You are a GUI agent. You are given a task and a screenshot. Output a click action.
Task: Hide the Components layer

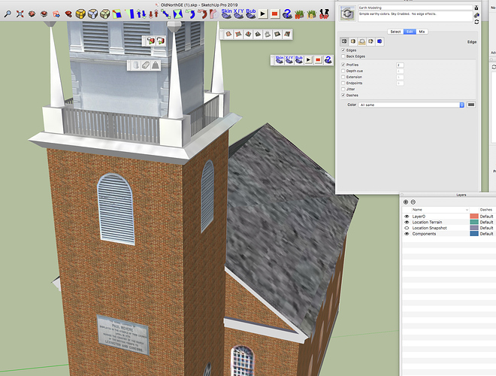tap(407, 234)
